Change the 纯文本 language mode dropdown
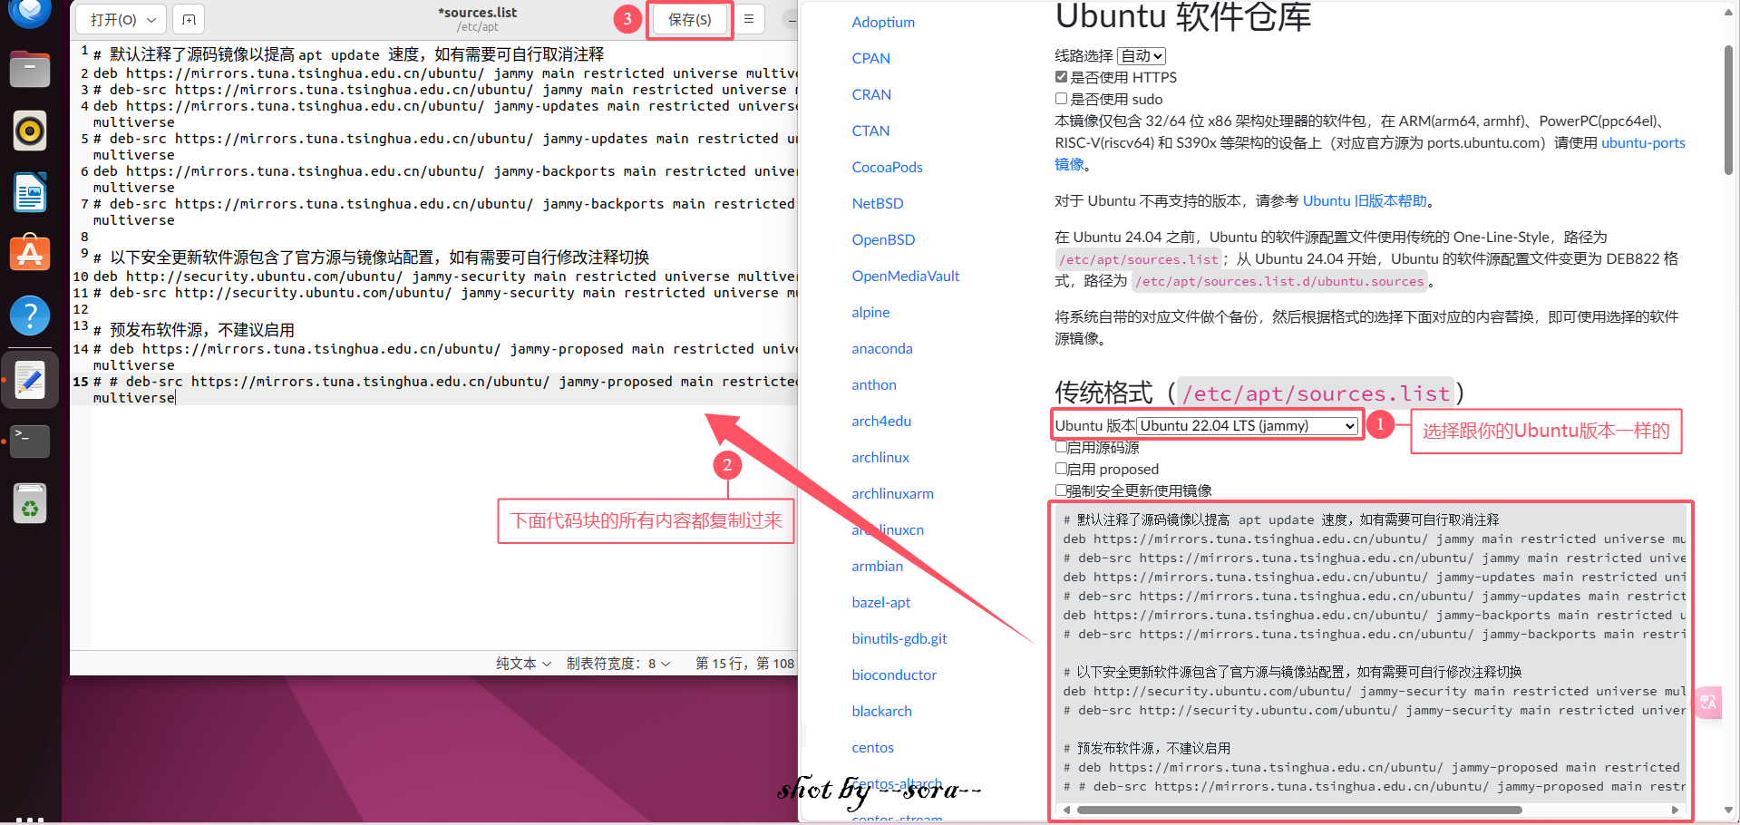 click(x=523, y=664)
